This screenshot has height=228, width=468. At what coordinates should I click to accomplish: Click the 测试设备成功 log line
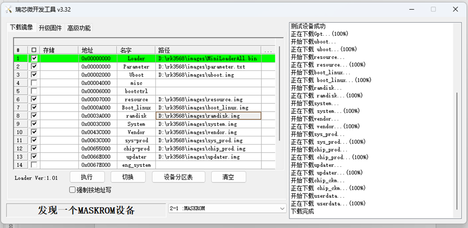308,27
